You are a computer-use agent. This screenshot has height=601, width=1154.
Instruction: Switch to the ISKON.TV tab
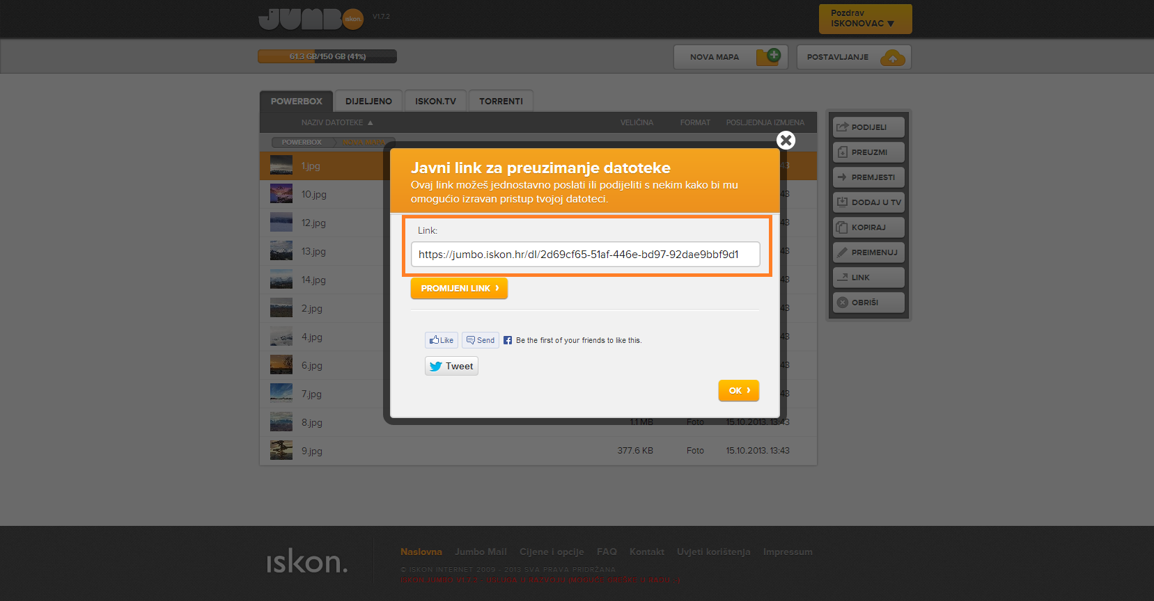435,101
